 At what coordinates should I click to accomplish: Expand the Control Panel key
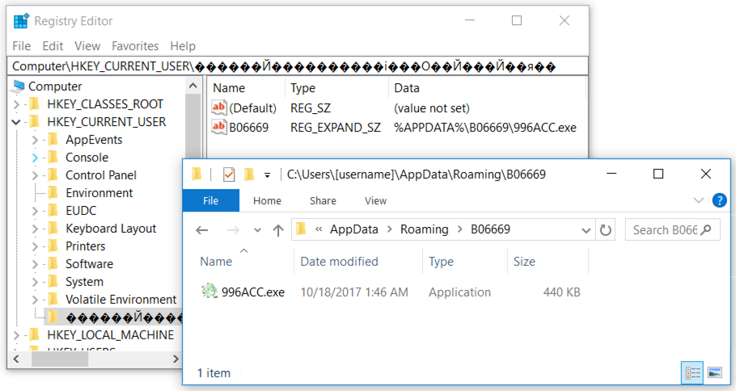(x=35, y=175)
